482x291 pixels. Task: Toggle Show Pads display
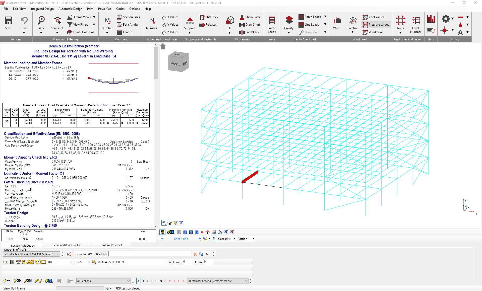pos(250,17)
